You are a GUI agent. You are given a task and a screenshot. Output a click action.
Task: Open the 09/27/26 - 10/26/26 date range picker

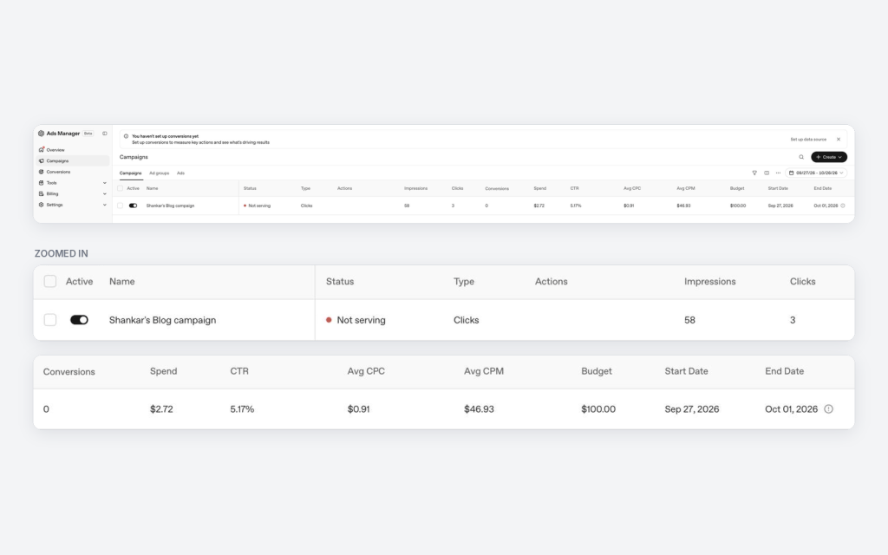pos(816,173)
